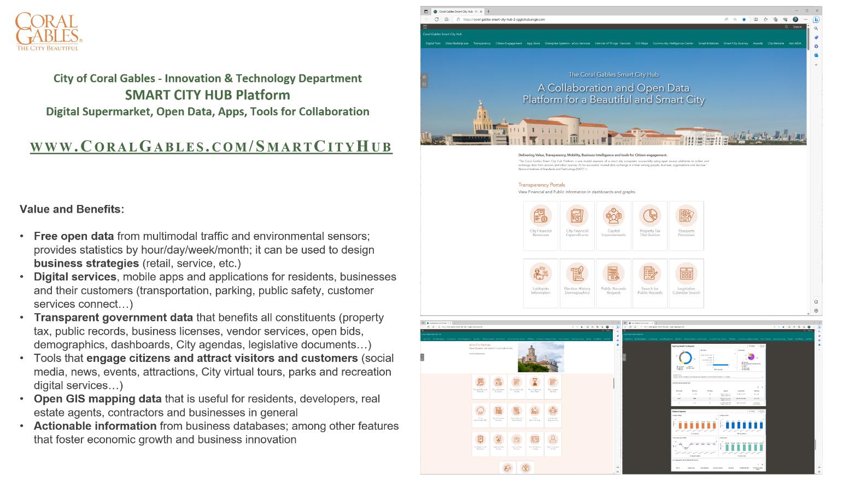Screen dimensions: 855x480
Task: Select the Smart Initiatives menu item
Action: tap(708, 43)
